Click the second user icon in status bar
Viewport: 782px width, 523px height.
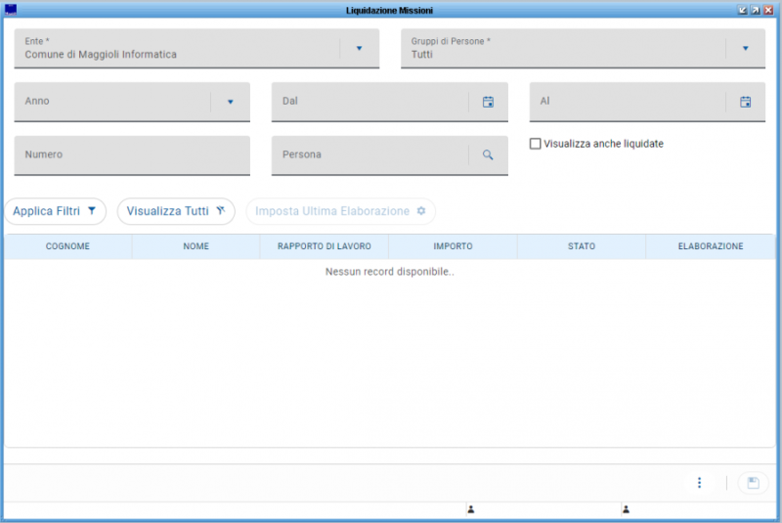[x=626, y=509]
